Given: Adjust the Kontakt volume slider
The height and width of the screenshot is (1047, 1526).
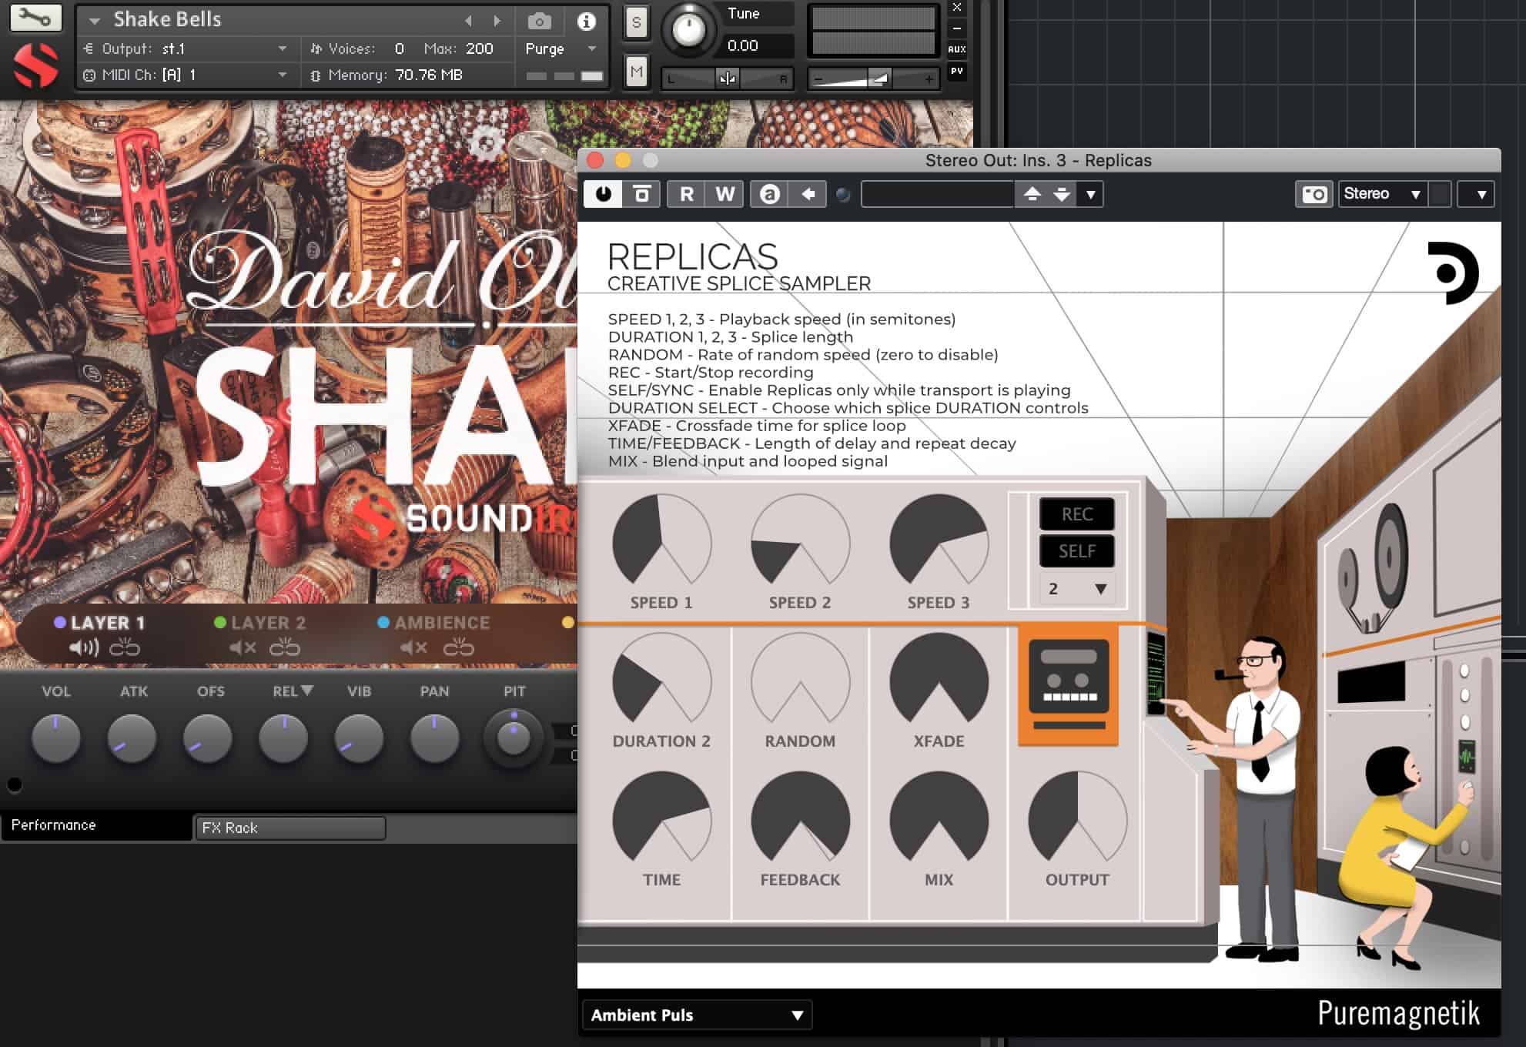Looking at the screenshot, I should [x=873, y=79].
